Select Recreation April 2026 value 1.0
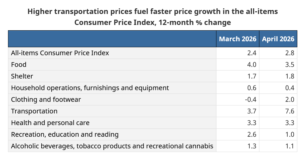306x164 pixels. pyautogui.click(x=290, y=134)
